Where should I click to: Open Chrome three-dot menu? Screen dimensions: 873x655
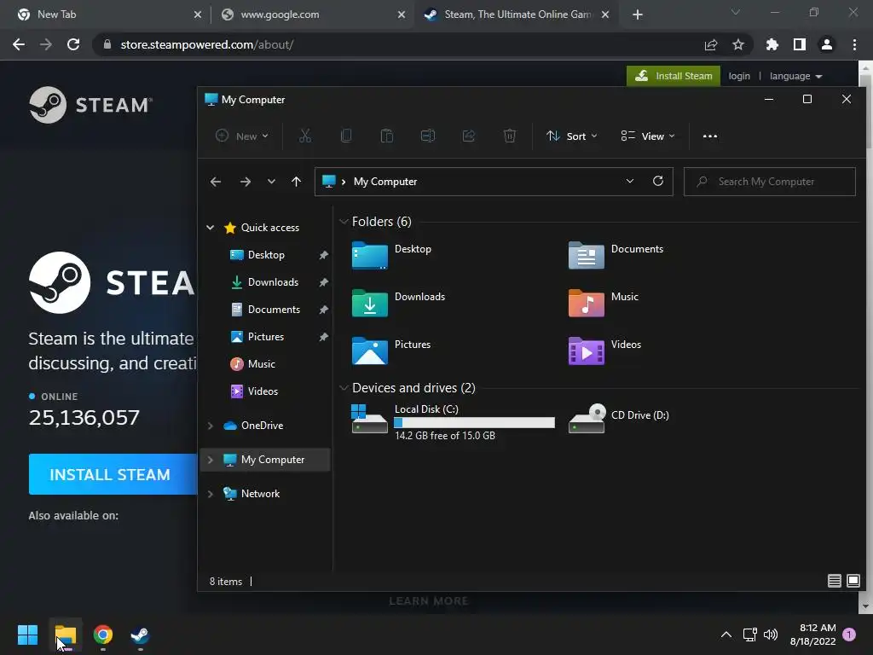point(854,44)
